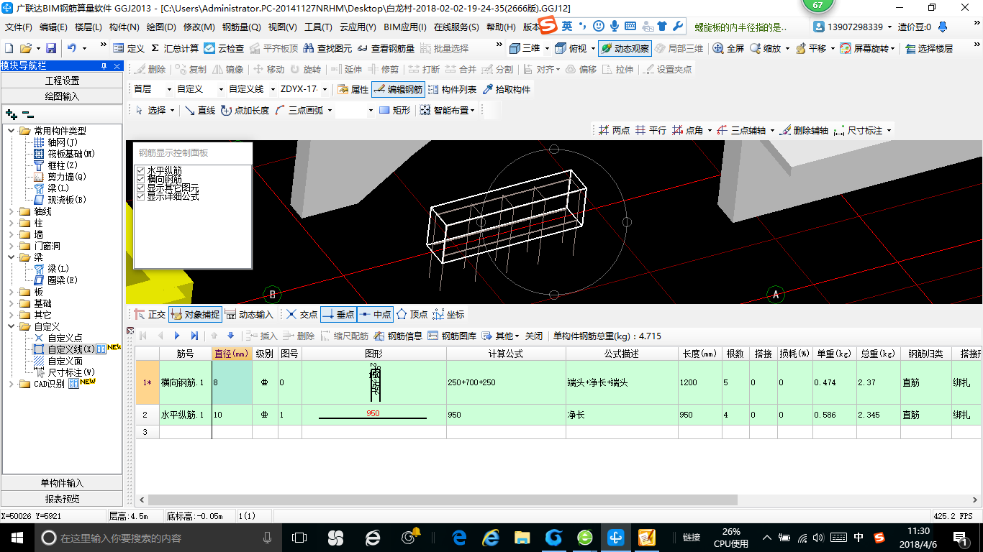Open the 自定义线 component type dropdown
Screen dimensions: 983x552
[x=273, y=90]
